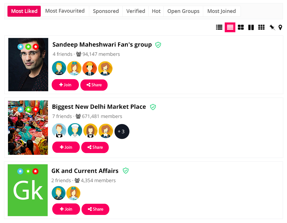The image size is (287, 223).
Task: Expand the +3 more friends bubble
Action: point(122,131)
